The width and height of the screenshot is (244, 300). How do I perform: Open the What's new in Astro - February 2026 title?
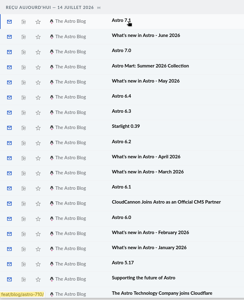pos(150,233)
